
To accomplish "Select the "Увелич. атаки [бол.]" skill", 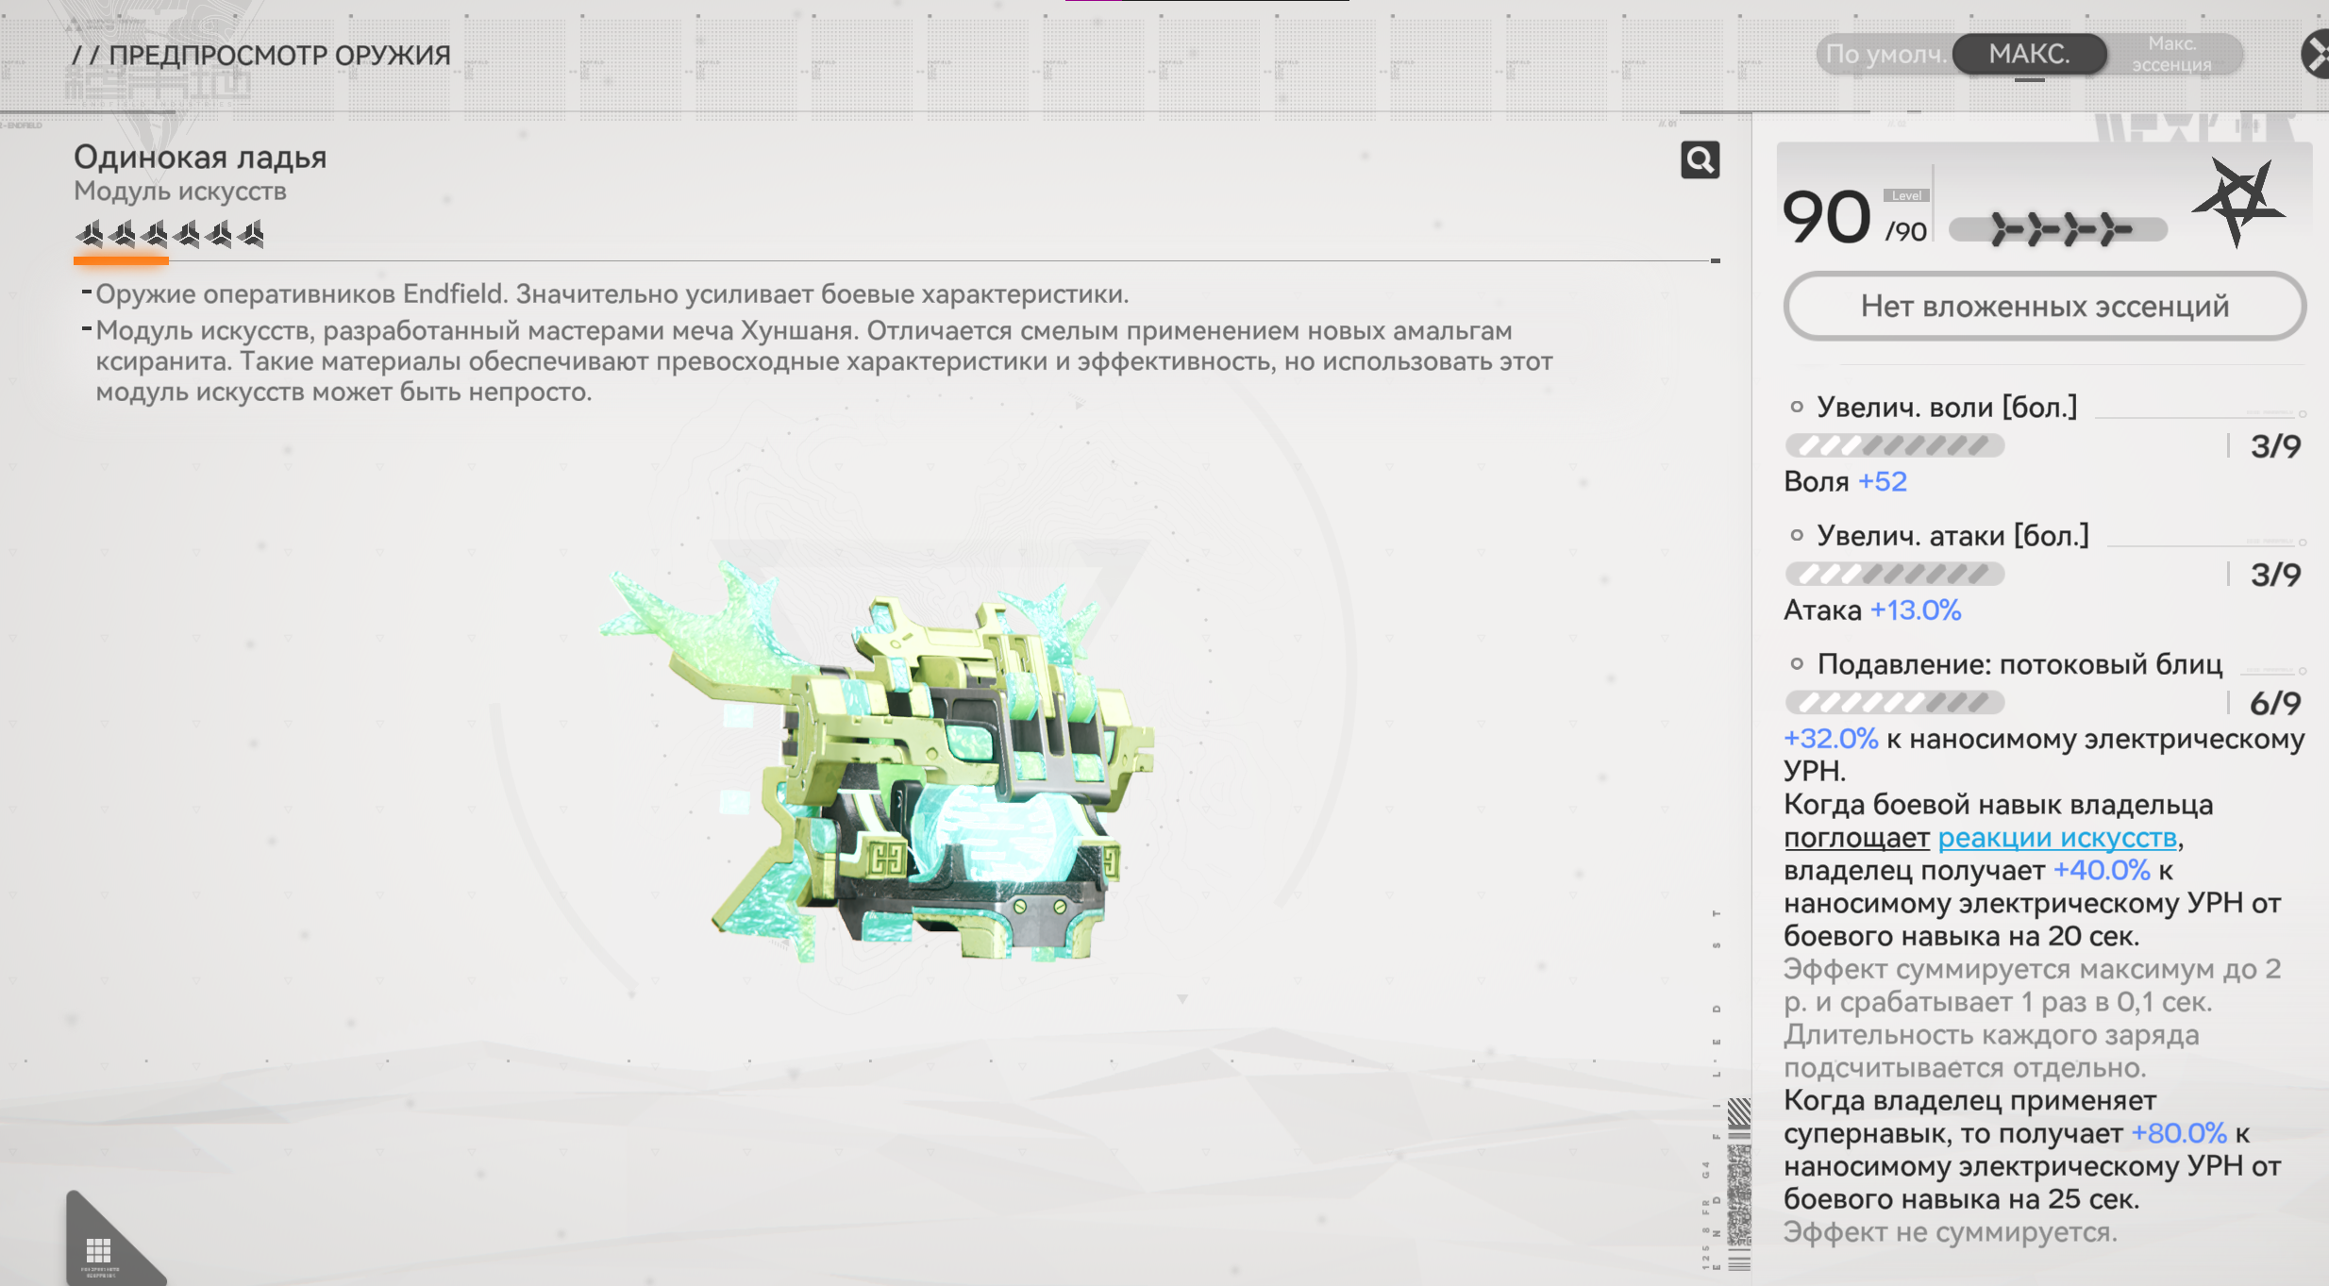I will point(1952,535).
